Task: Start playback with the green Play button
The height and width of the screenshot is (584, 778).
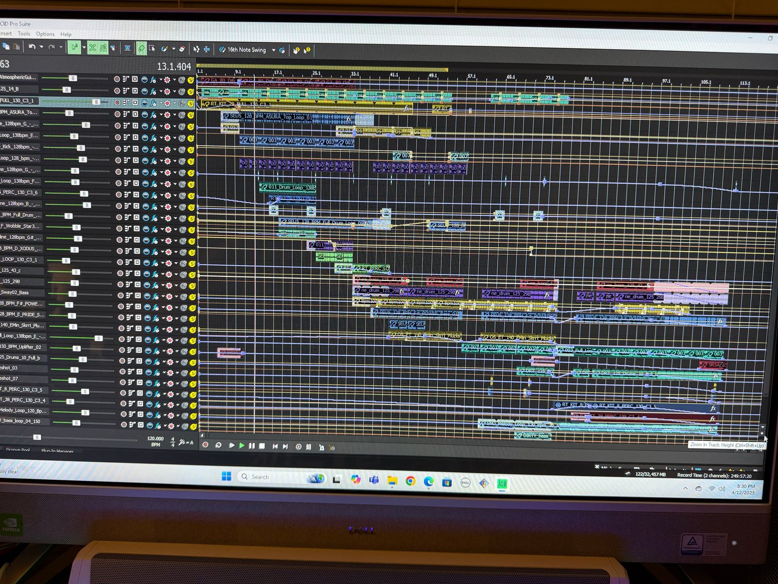Action: pyautogui.click(x=242, y=445)
